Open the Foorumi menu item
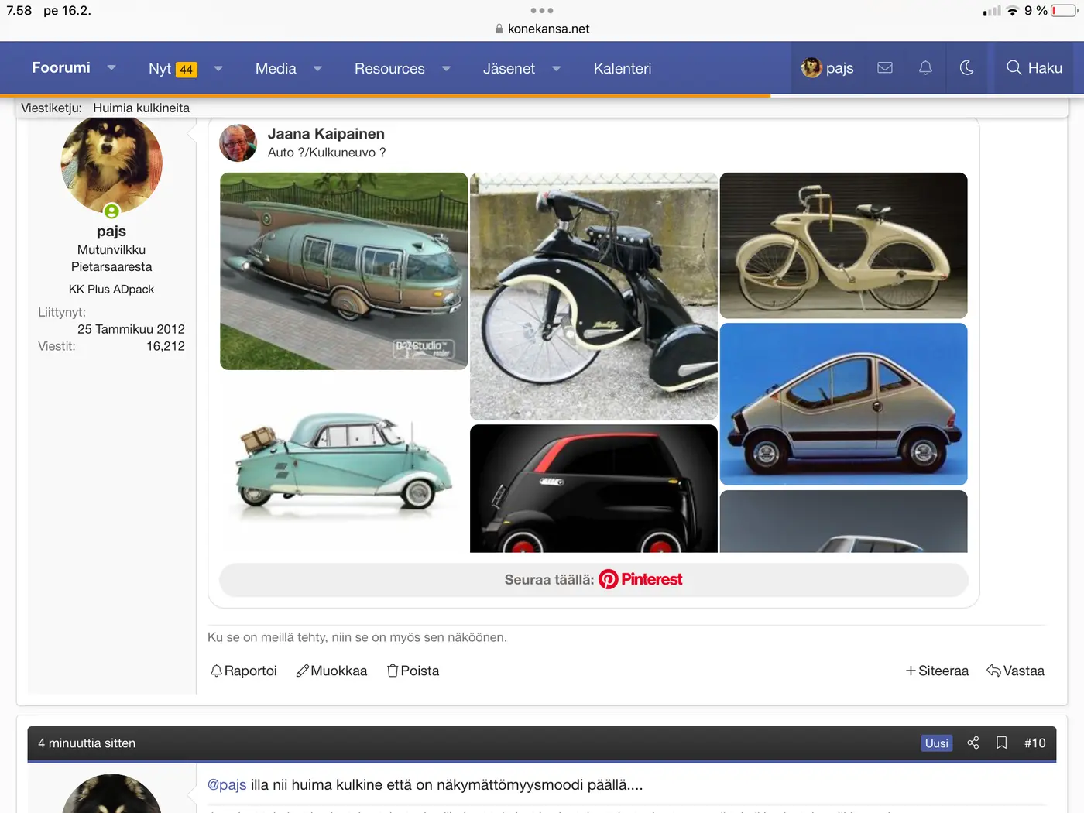The width and height of the screenshot is (1084, 813). pyautogui.click(x=61, y=68)
